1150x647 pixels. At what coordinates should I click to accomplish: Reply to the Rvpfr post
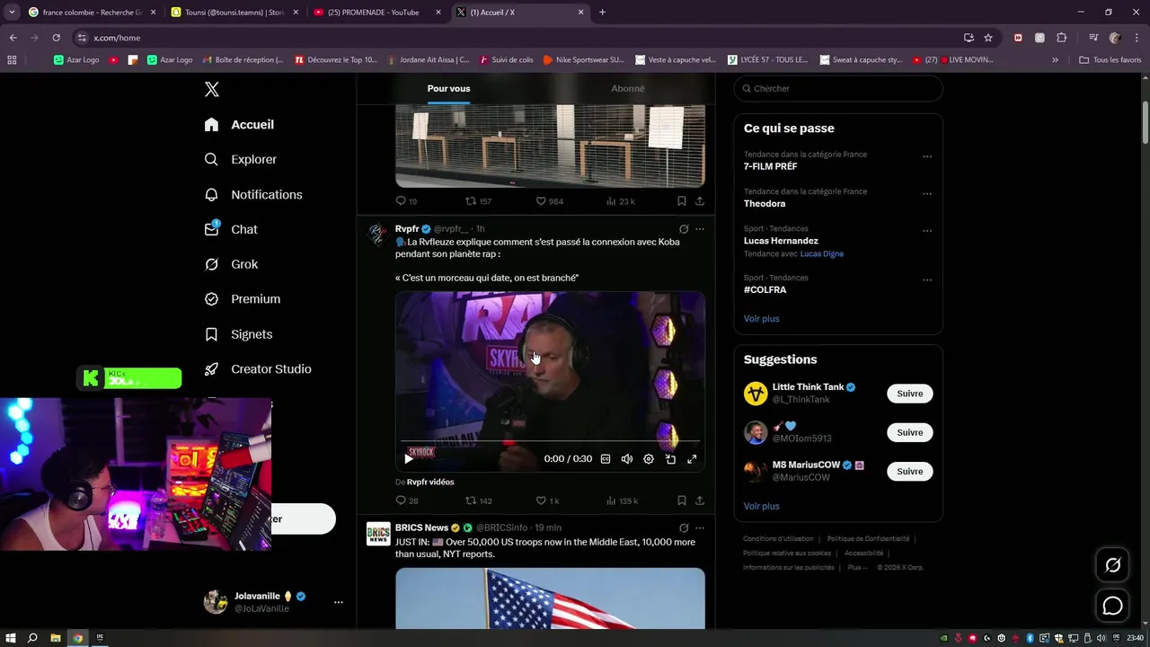407,501
